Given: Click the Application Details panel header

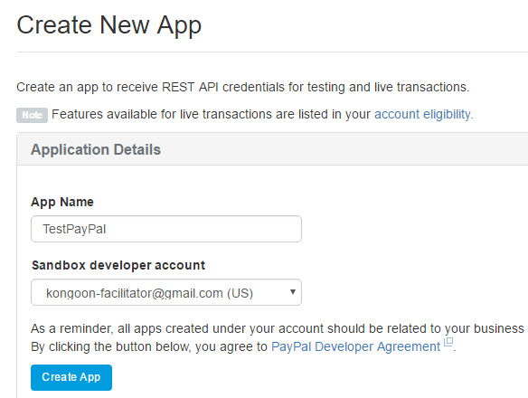Looking at the screenshot, I should tap(272, 149).
